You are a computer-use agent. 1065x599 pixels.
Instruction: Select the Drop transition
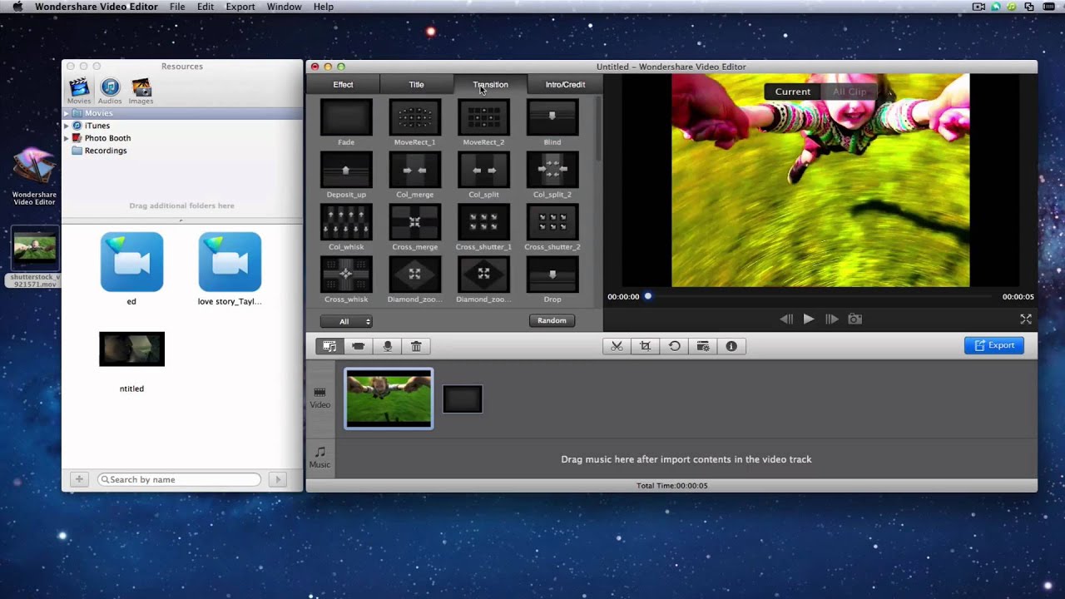552,275
